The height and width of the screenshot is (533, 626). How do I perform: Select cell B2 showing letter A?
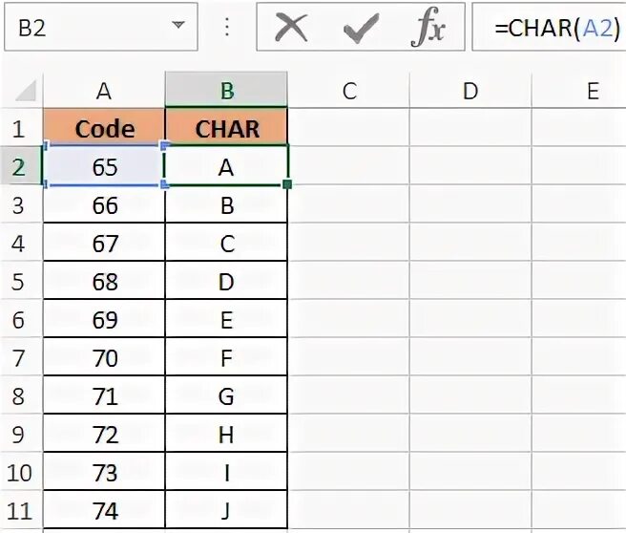(x=226, y=165)
